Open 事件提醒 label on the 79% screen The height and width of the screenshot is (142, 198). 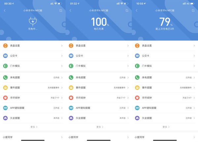point(147,88)
